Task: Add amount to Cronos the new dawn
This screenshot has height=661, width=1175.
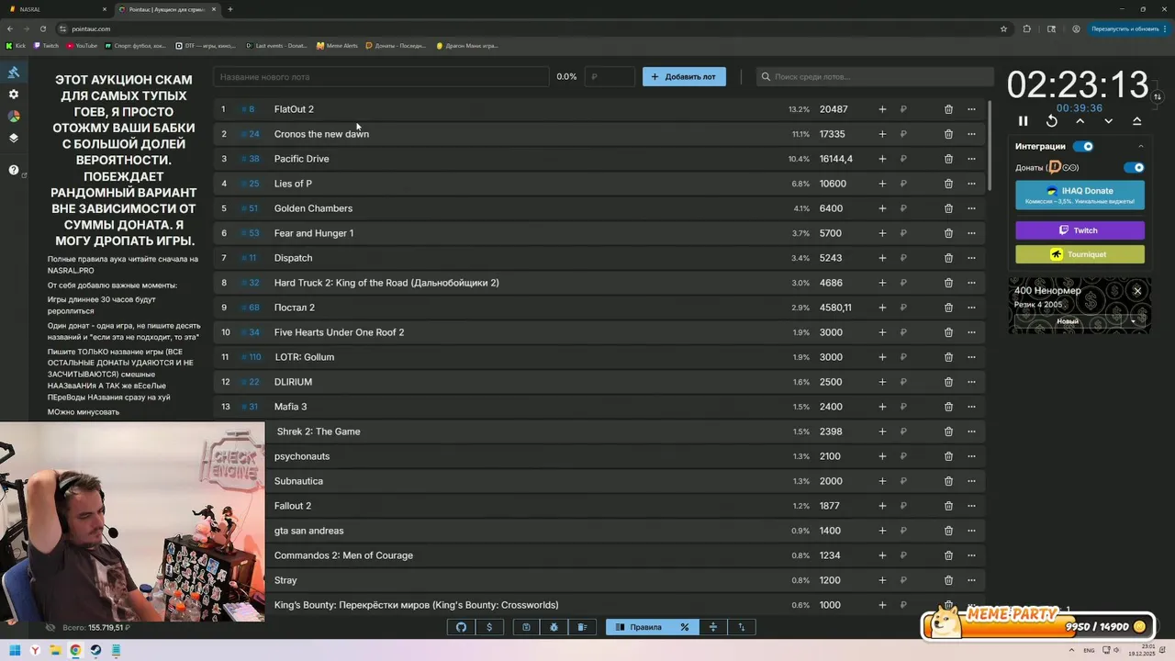Action: pos(882,134)
